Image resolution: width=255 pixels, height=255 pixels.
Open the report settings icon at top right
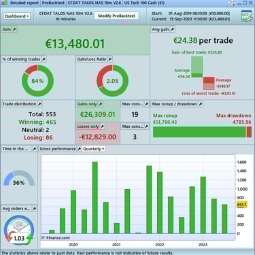click(246, 16)
